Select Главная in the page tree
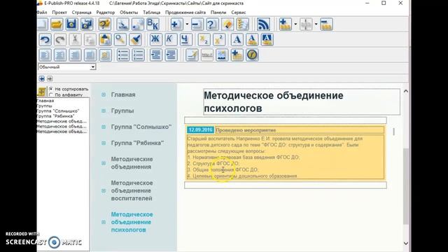The height and width of the screenshot is (252, 448). click(45, 101)
